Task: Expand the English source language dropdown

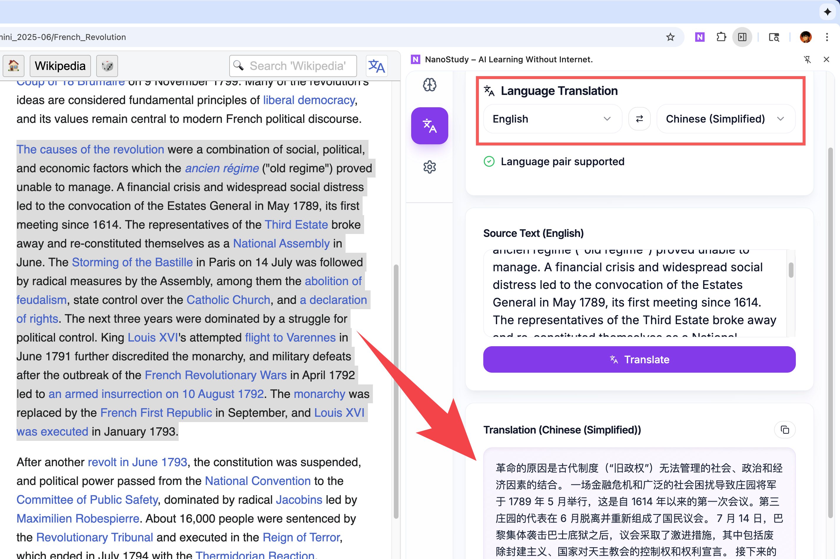Action: point(552,119)
